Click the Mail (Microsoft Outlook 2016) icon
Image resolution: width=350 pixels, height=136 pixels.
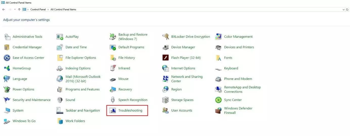[60, 79]
